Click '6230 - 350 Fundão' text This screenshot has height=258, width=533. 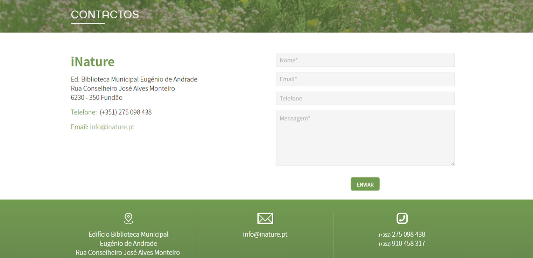[x=97, y=98]
